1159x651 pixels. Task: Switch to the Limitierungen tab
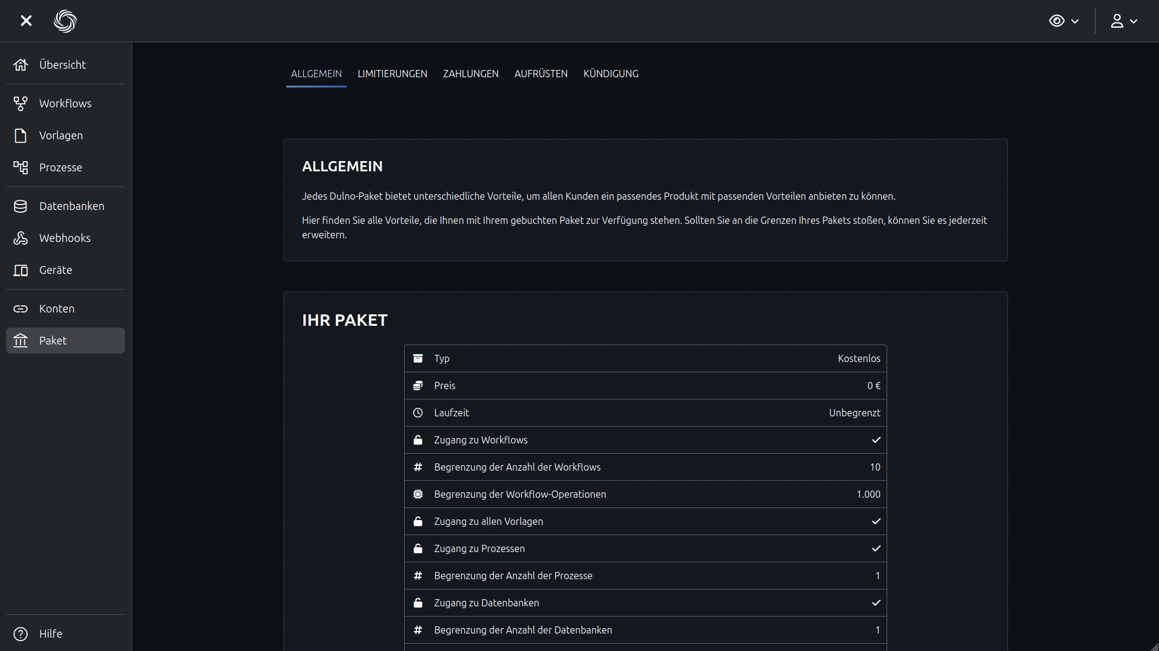(x=392, y=74)
